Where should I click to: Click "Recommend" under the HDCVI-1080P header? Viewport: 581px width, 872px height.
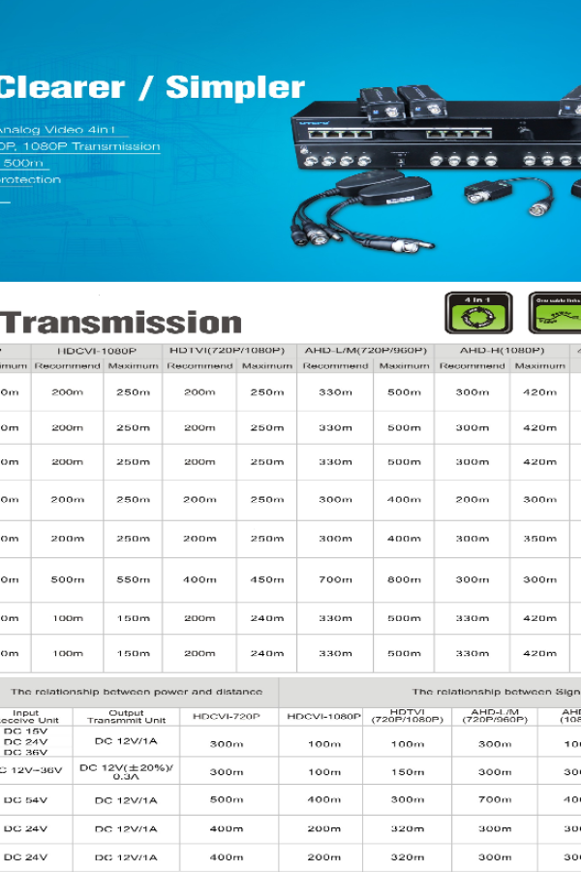67,366
